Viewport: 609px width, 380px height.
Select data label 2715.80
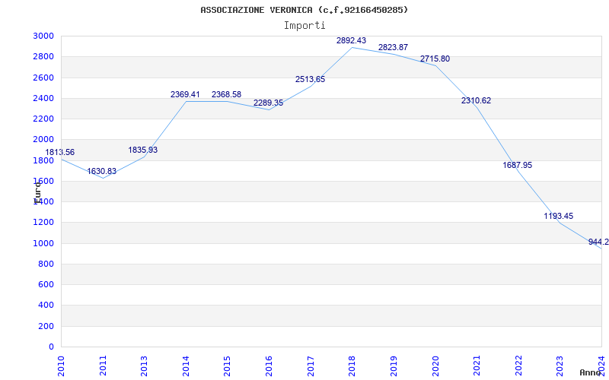[435, 59]
